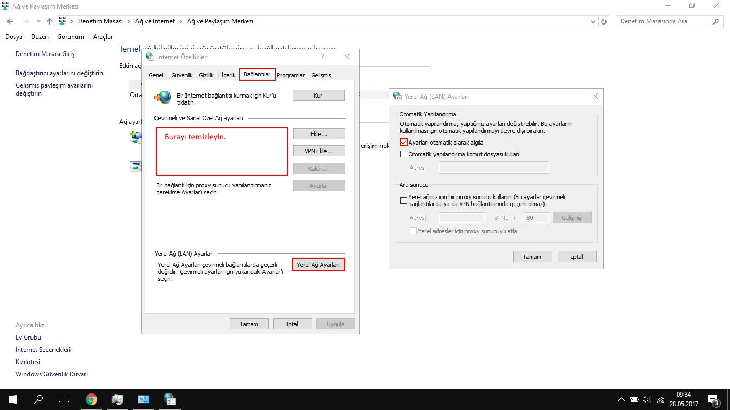Open the Düzen menu
This screenshot has height=410, width=730.
40,37
